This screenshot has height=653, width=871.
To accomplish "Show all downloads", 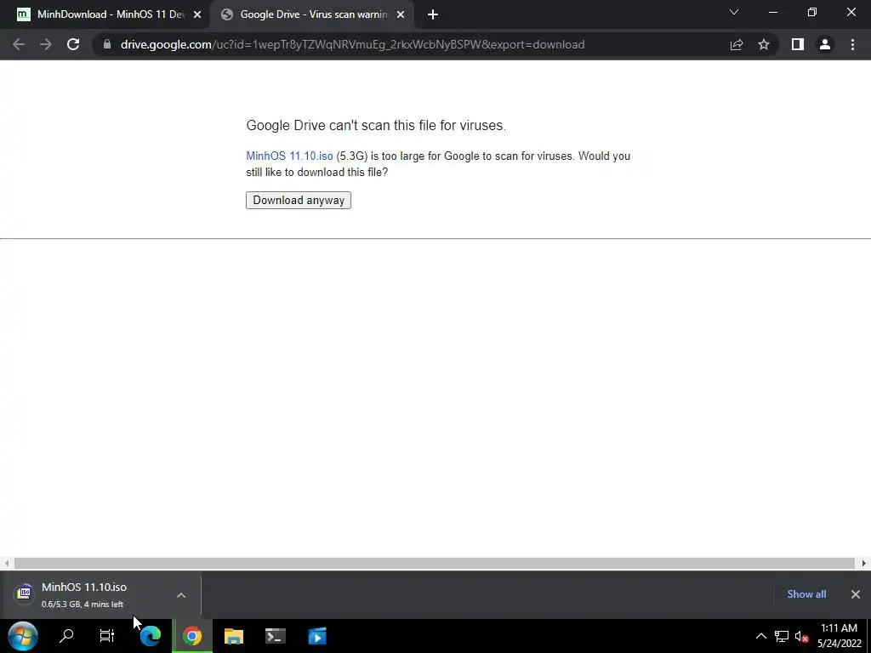I will [806, 594].
